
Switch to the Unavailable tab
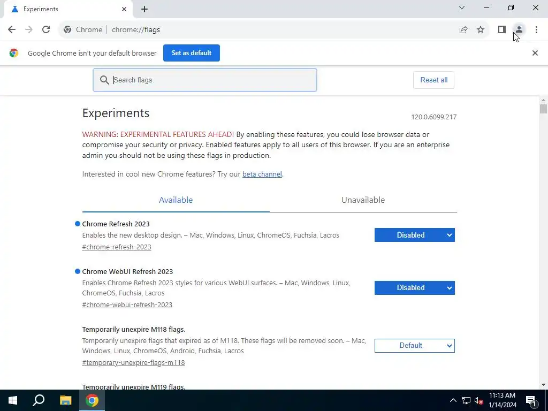click(363, 200)
